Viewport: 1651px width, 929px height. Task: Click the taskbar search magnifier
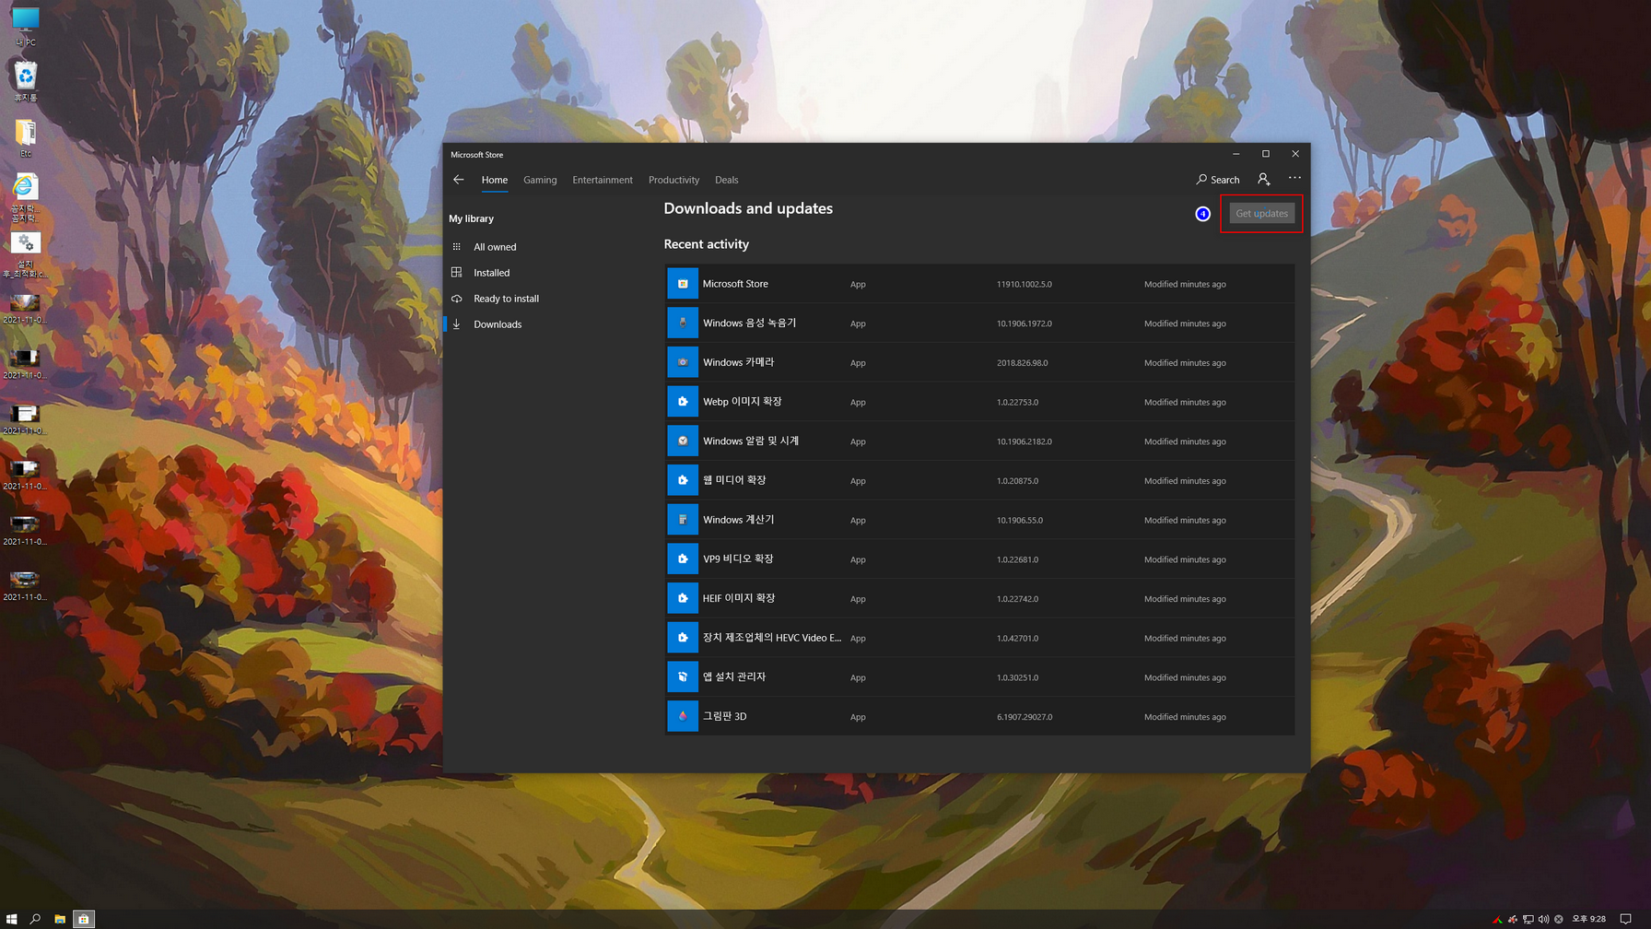tap(35, 919)
